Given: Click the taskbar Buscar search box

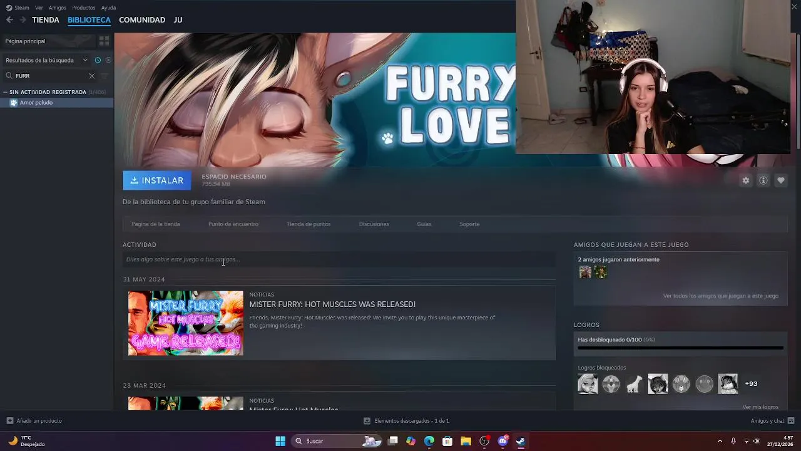Looking at the screenshot, I should [x=337, y=441].
